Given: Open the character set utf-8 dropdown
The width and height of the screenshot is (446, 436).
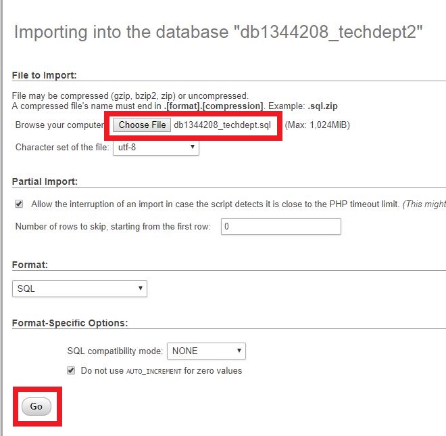Looking at the screenshot, I should [155, 147].
